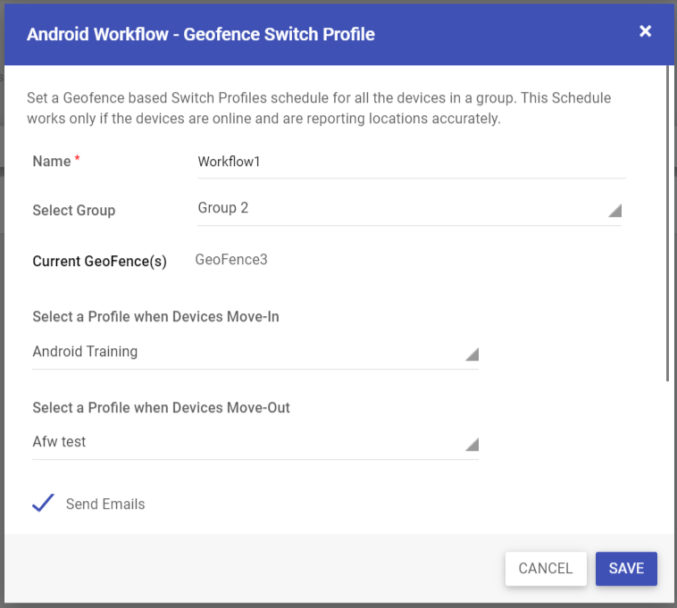Viewport: 677px width, 608px height.
Task: Click the Group 2 dropdown arrow
Action: [x=614, y=211]
